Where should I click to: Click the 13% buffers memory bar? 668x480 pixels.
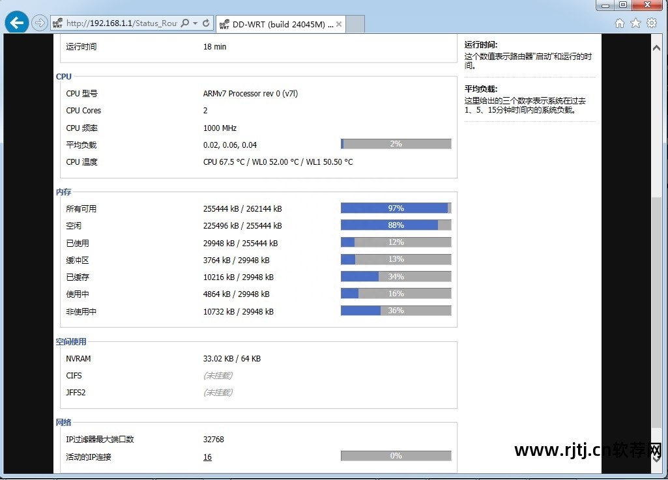coord(396,259)
